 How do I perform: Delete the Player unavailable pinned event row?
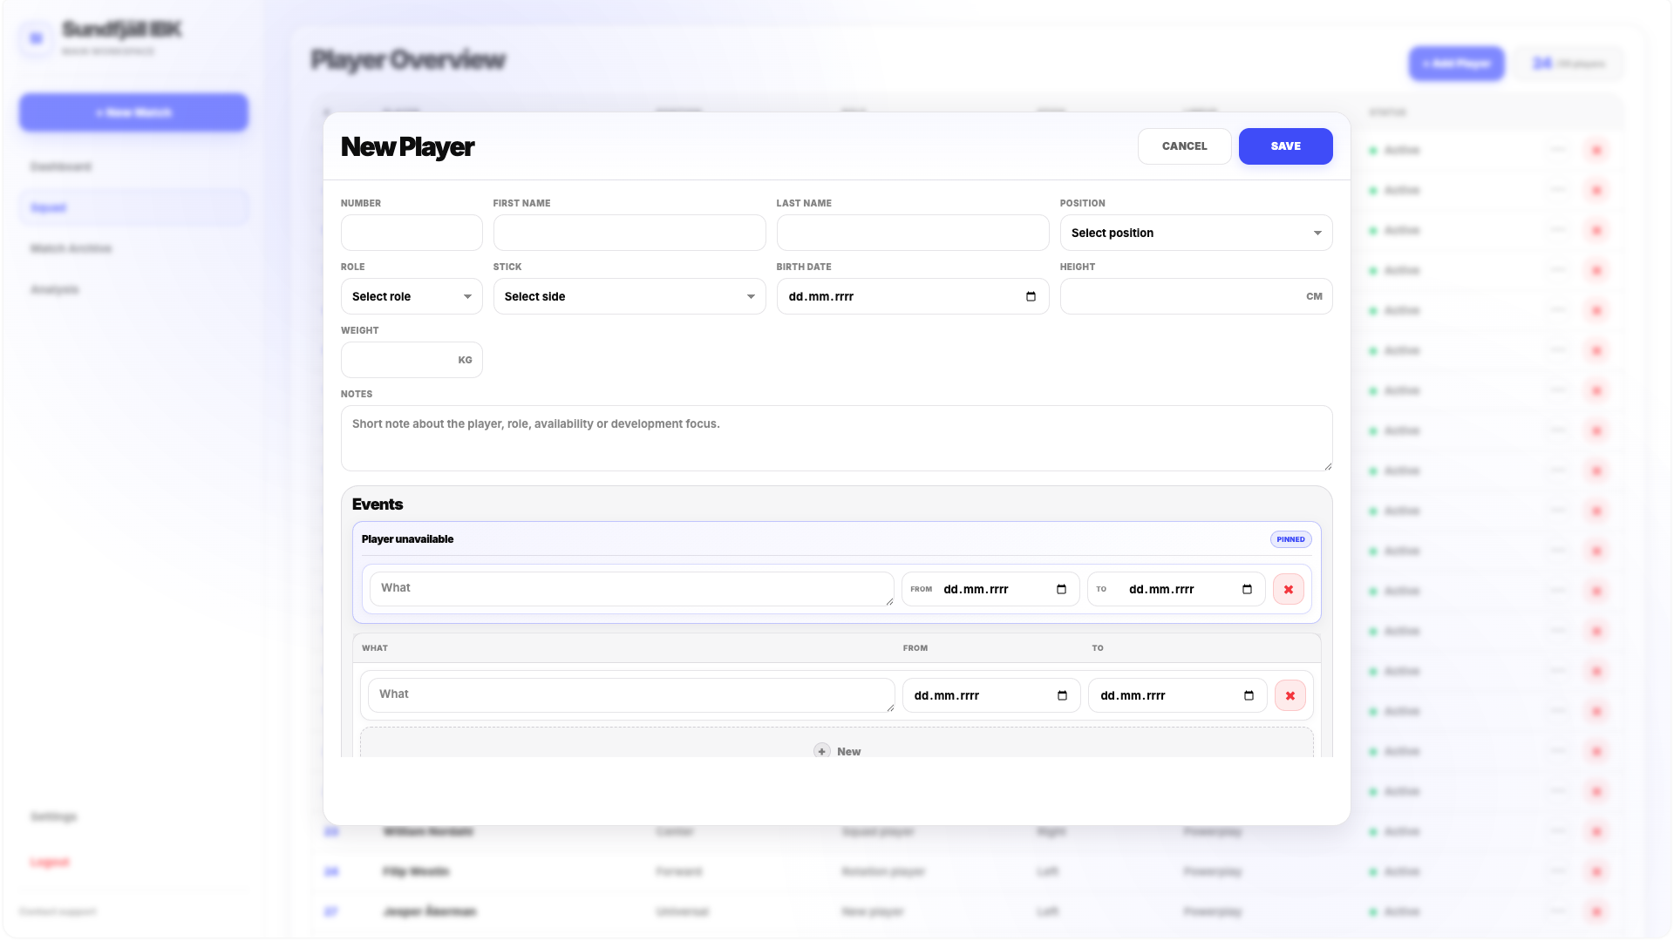1288,589
